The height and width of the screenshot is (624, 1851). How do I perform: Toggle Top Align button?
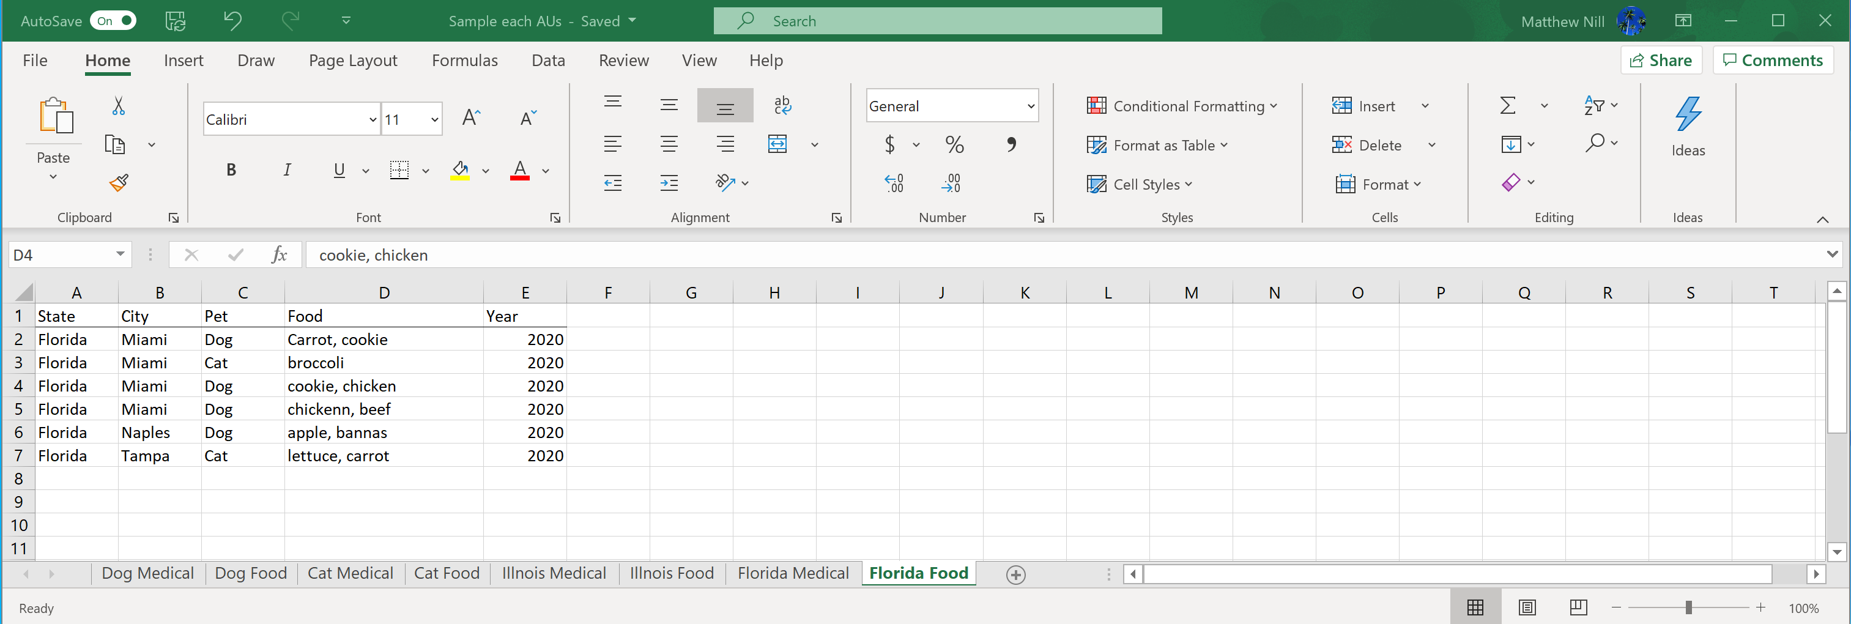(613, 102)
